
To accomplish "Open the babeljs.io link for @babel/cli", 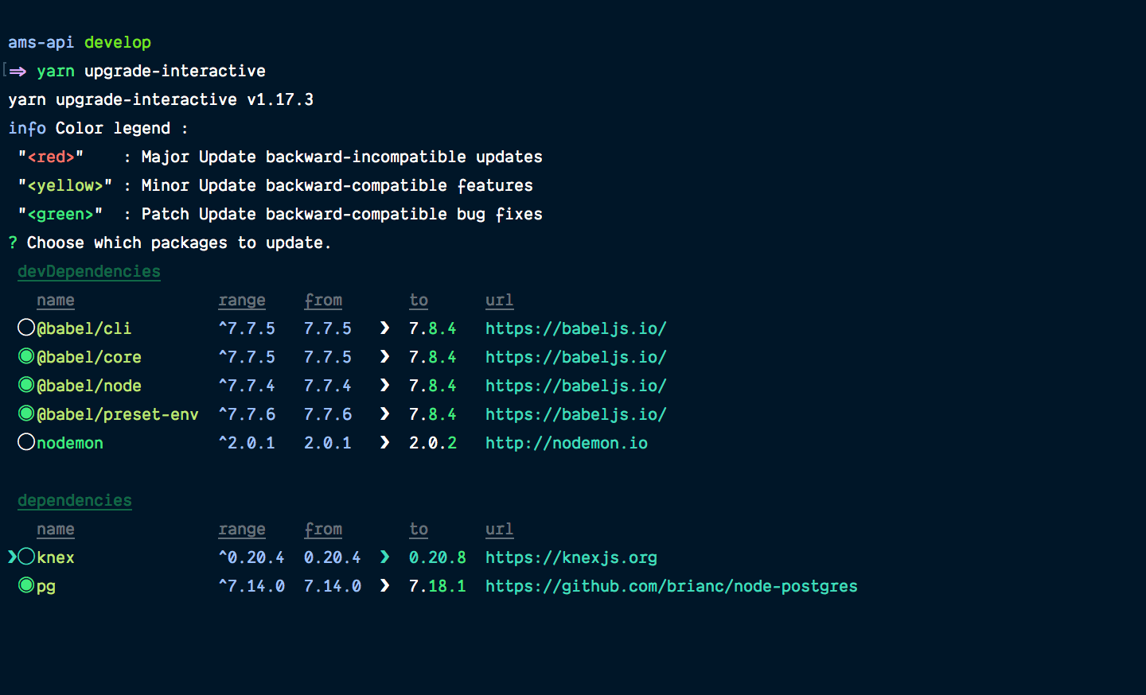I will coord(575,328).
